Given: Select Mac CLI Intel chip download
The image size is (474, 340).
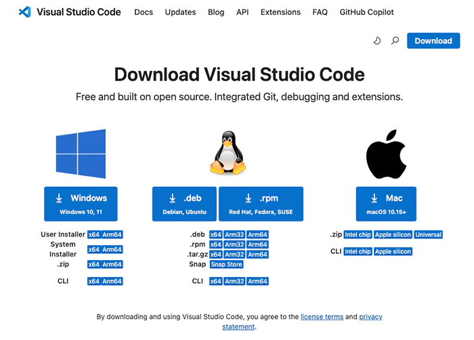Looking at the screenshot, I should point(358,251).
